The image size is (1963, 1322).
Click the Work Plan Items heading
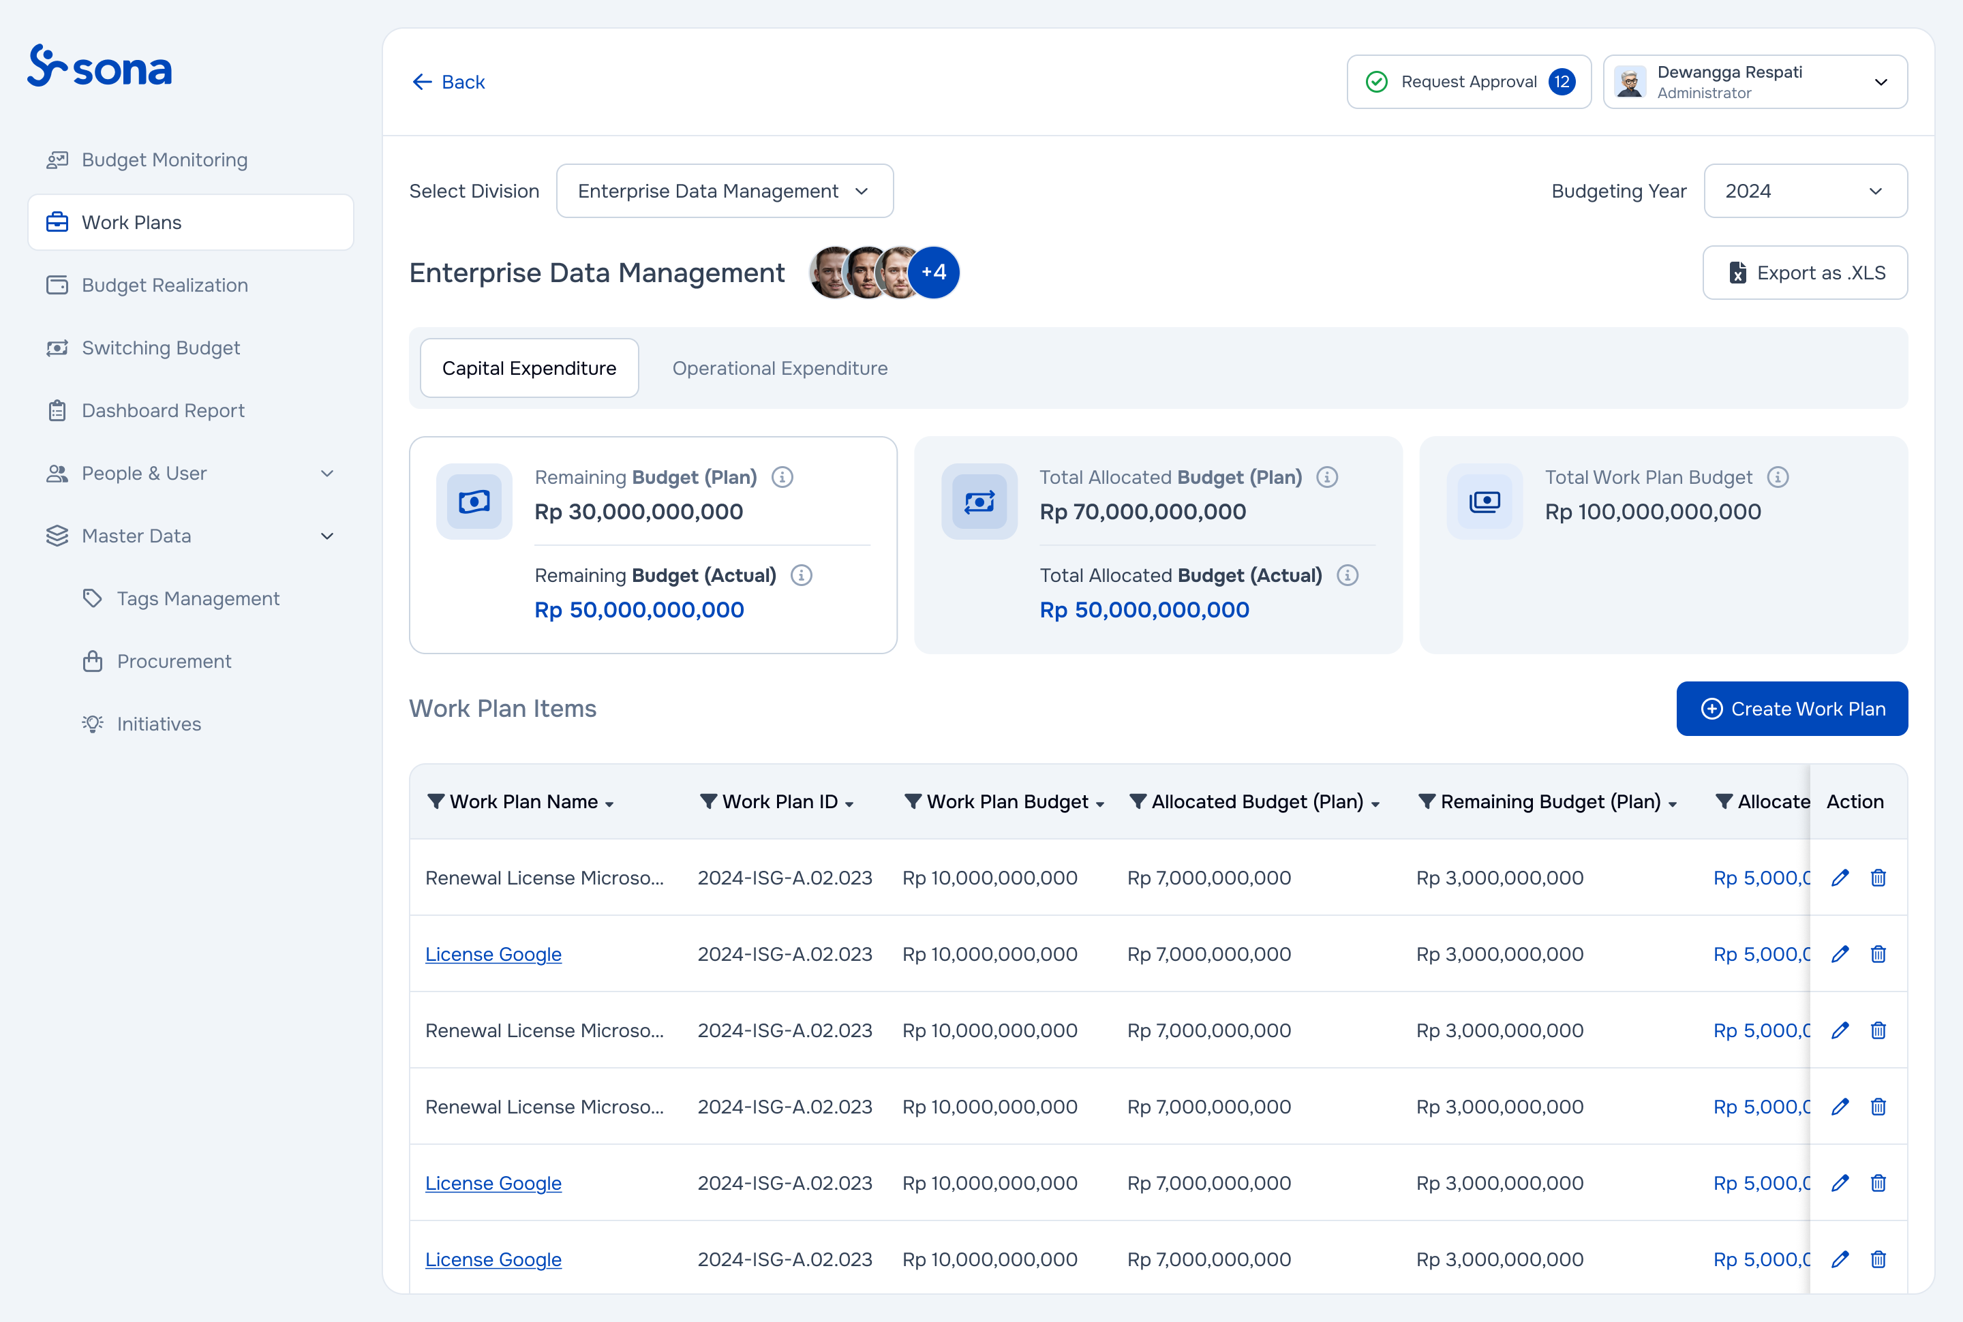pyautogui.click(x=502, y=708)
